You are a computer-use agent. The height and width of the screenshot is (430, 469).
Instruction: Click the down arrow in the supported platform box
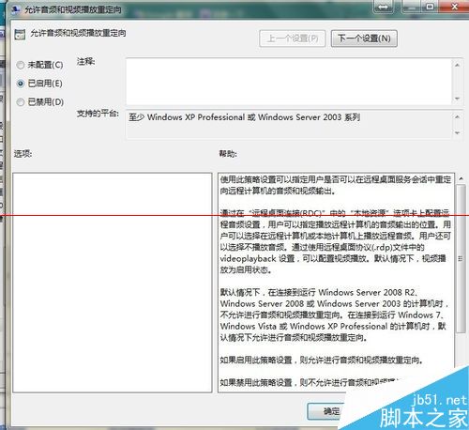[457, 132]
